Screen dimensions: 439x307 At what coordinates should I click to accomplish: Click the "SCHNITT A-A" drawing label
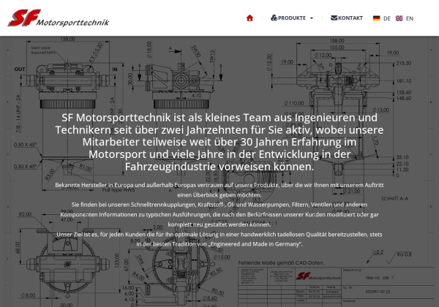[x=395, y=199]
